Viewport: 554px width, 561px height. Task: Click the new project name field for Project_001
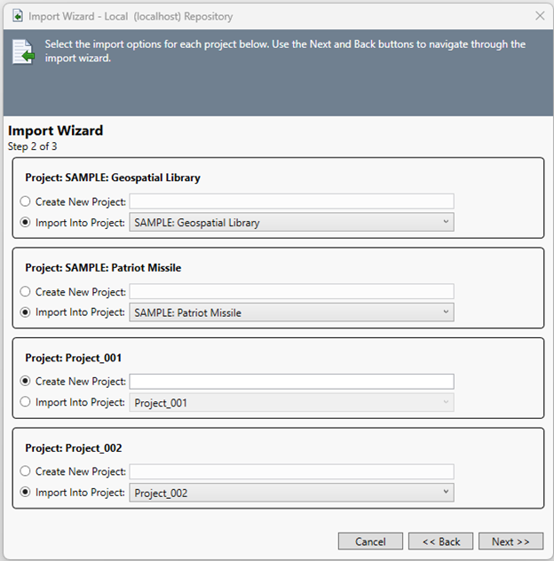tap(291, 382)
